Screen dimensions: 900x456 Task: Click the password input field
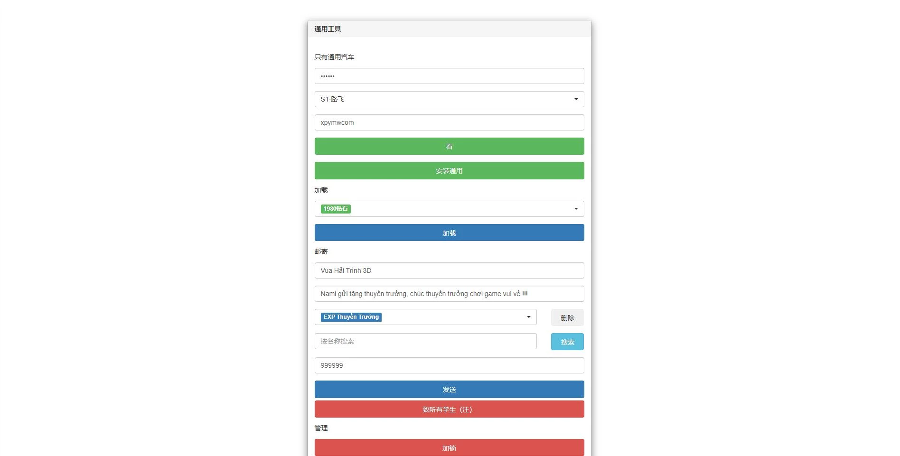pyautogui.click(x=449, y=76)
